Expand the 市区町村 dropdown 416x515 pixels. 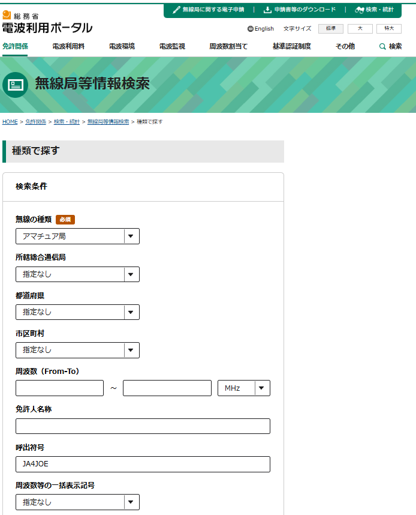pyautogui.click(x=77, y=350)
